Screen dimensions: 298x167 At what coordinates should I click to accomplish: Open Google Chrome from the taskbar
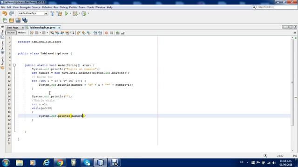[x=60, y=163]
